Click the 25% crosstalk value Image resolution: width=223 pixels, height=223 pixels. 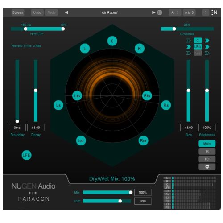click(x=187, y=25)
